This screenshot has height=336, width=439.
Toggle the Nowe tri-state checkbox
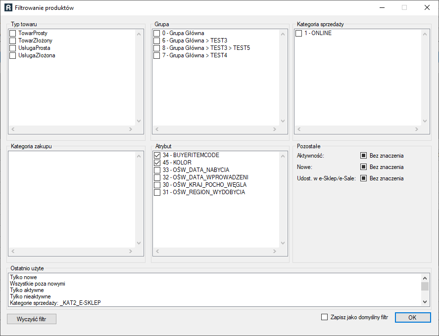(363, 167)
